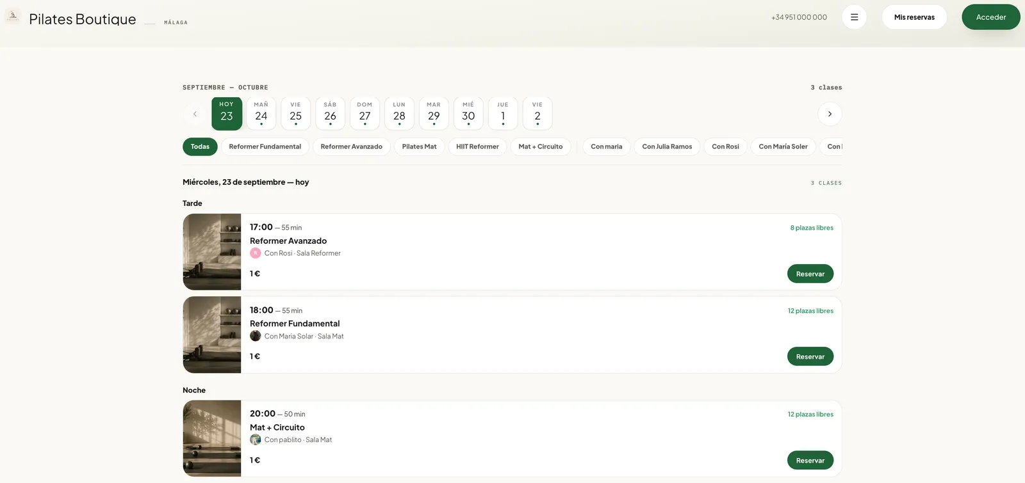
Task: Filter classes by Pilates Mat
Action: tap(420, 146)
